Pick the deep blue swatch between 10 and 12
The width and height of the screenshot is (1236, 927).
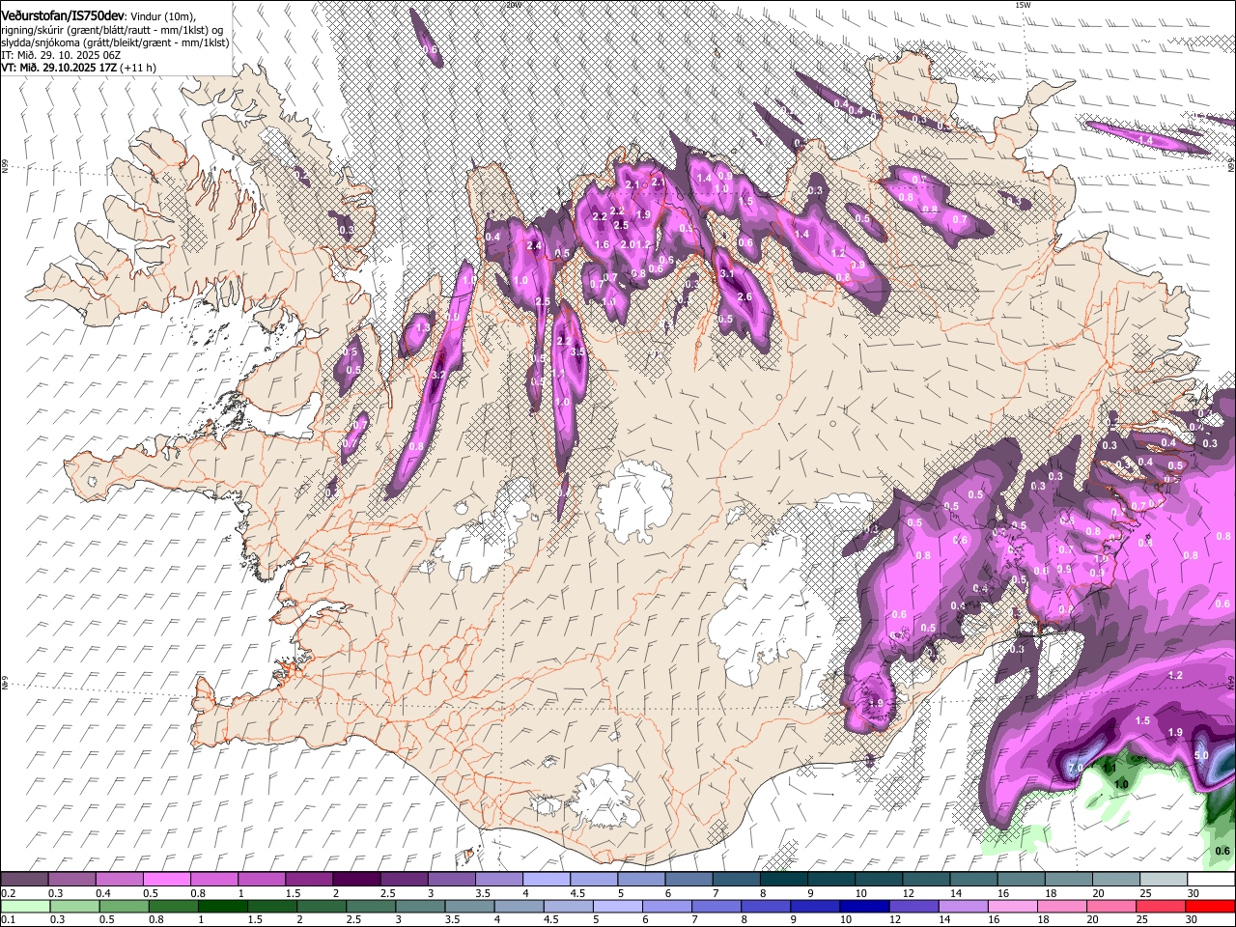[x=863, y=906]
